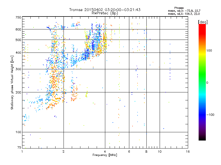Click the y-axis tick label 200
This screenshot has width=221, height=165.
[x=18, y=92]
